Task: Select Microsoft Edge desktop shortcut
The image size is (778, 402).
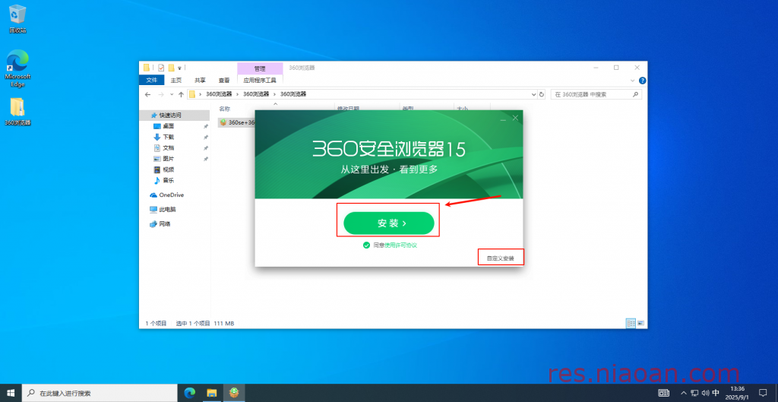Action: point(17,68)
